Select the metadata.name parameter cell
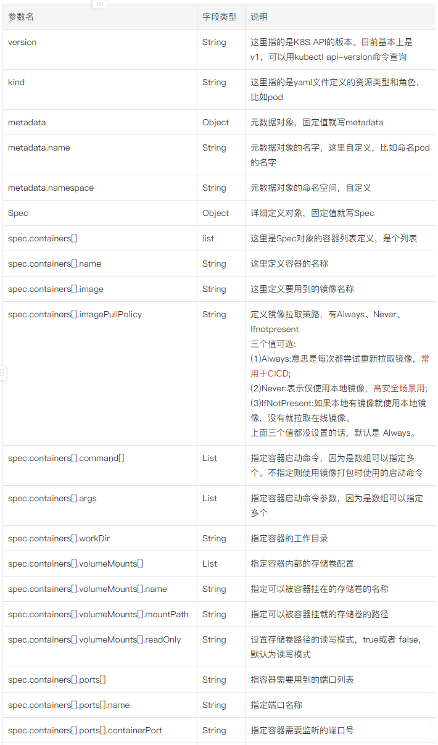 coord(100,155)
